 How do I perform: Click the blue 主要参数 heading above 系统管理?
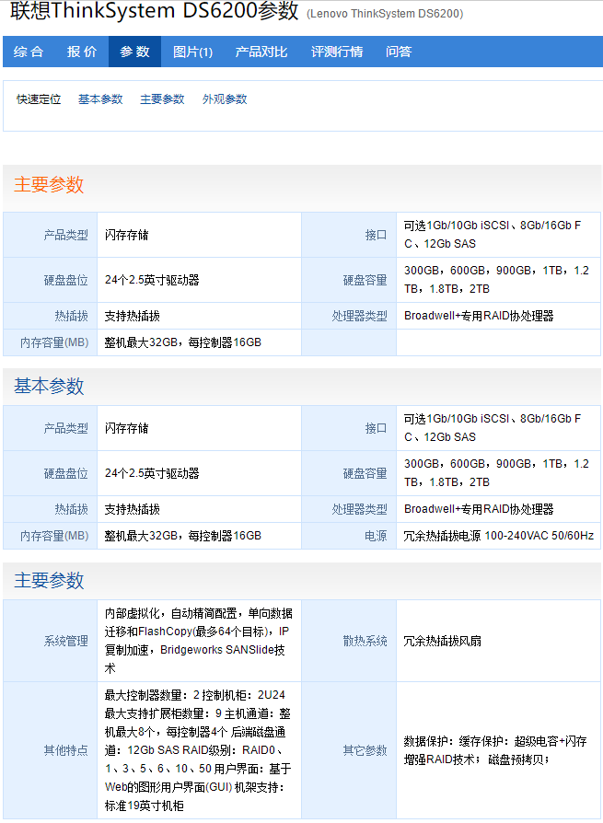pyautogui.click(x=49, y=581)
